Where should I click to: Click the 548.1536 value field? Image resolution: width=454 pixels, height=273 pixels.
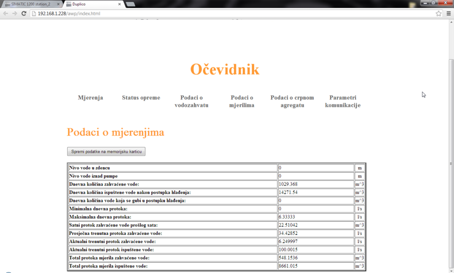(316, 258)
